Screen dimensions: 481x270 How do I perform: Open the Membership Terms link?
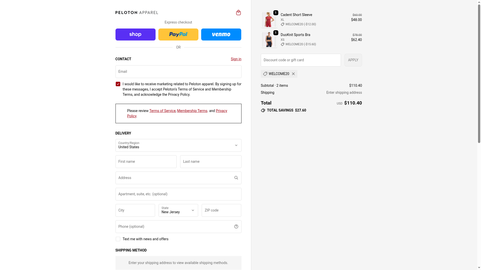(x=192, y=111)
